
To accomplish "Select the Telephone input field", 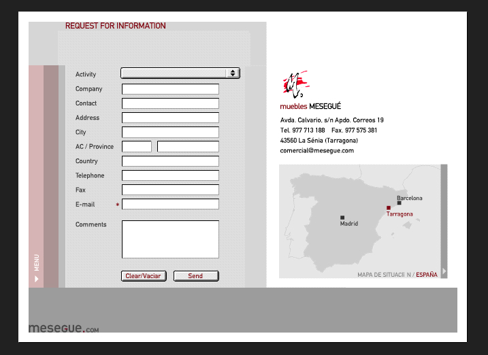I will [x=170, y=175].
